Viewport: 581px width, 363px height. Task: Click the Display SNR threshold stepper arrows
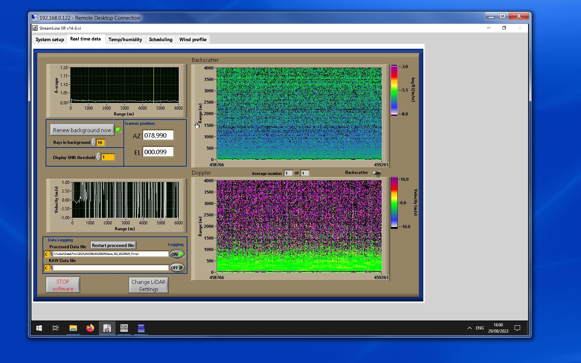(99, 157)
